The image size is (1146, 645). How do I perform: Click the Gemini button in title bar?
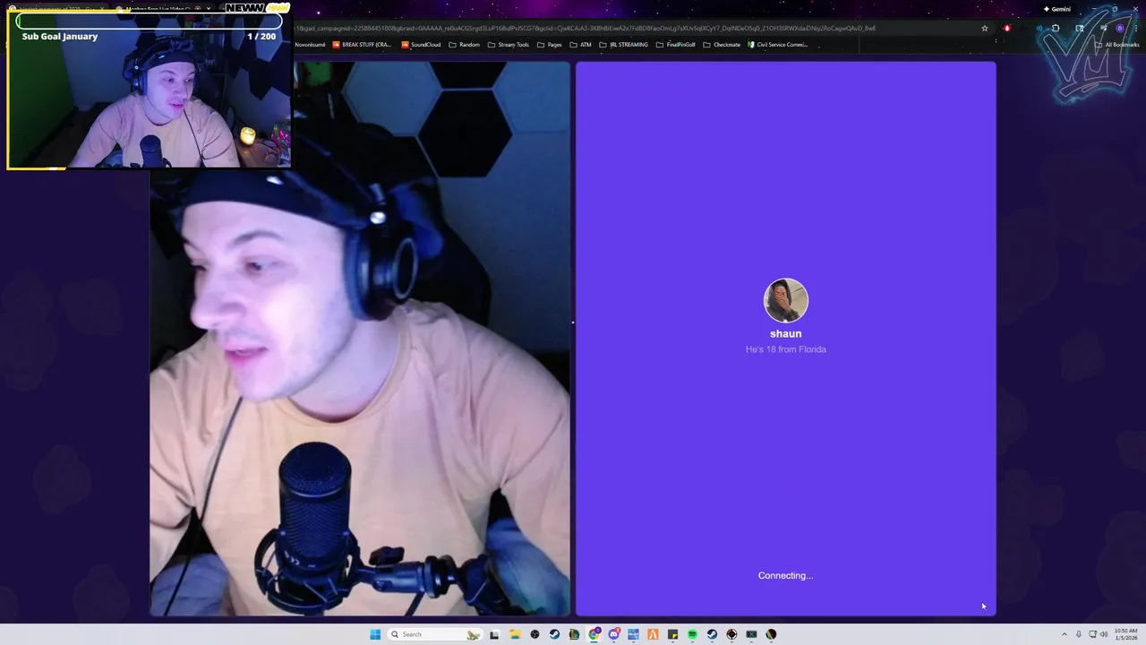click(1057, 9)
